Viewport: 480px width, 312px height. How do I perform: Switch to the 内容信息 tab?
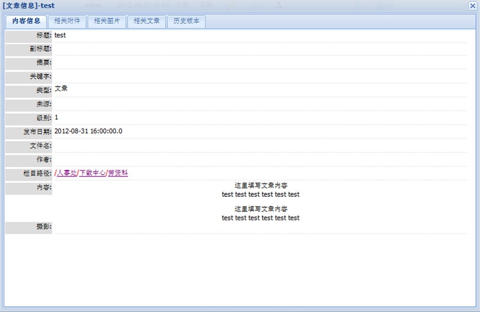(26, 22)
